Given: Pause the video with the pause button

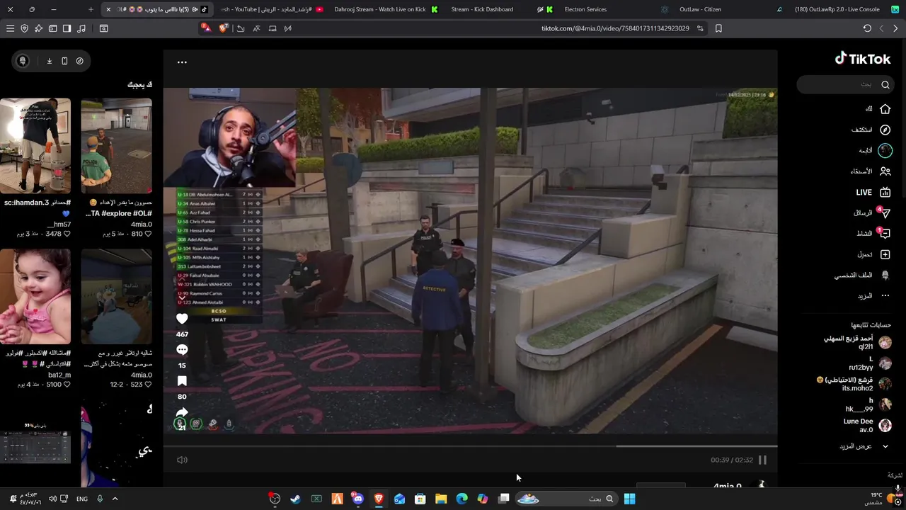Looking at the screenshot, I should [x=762, y=460].
